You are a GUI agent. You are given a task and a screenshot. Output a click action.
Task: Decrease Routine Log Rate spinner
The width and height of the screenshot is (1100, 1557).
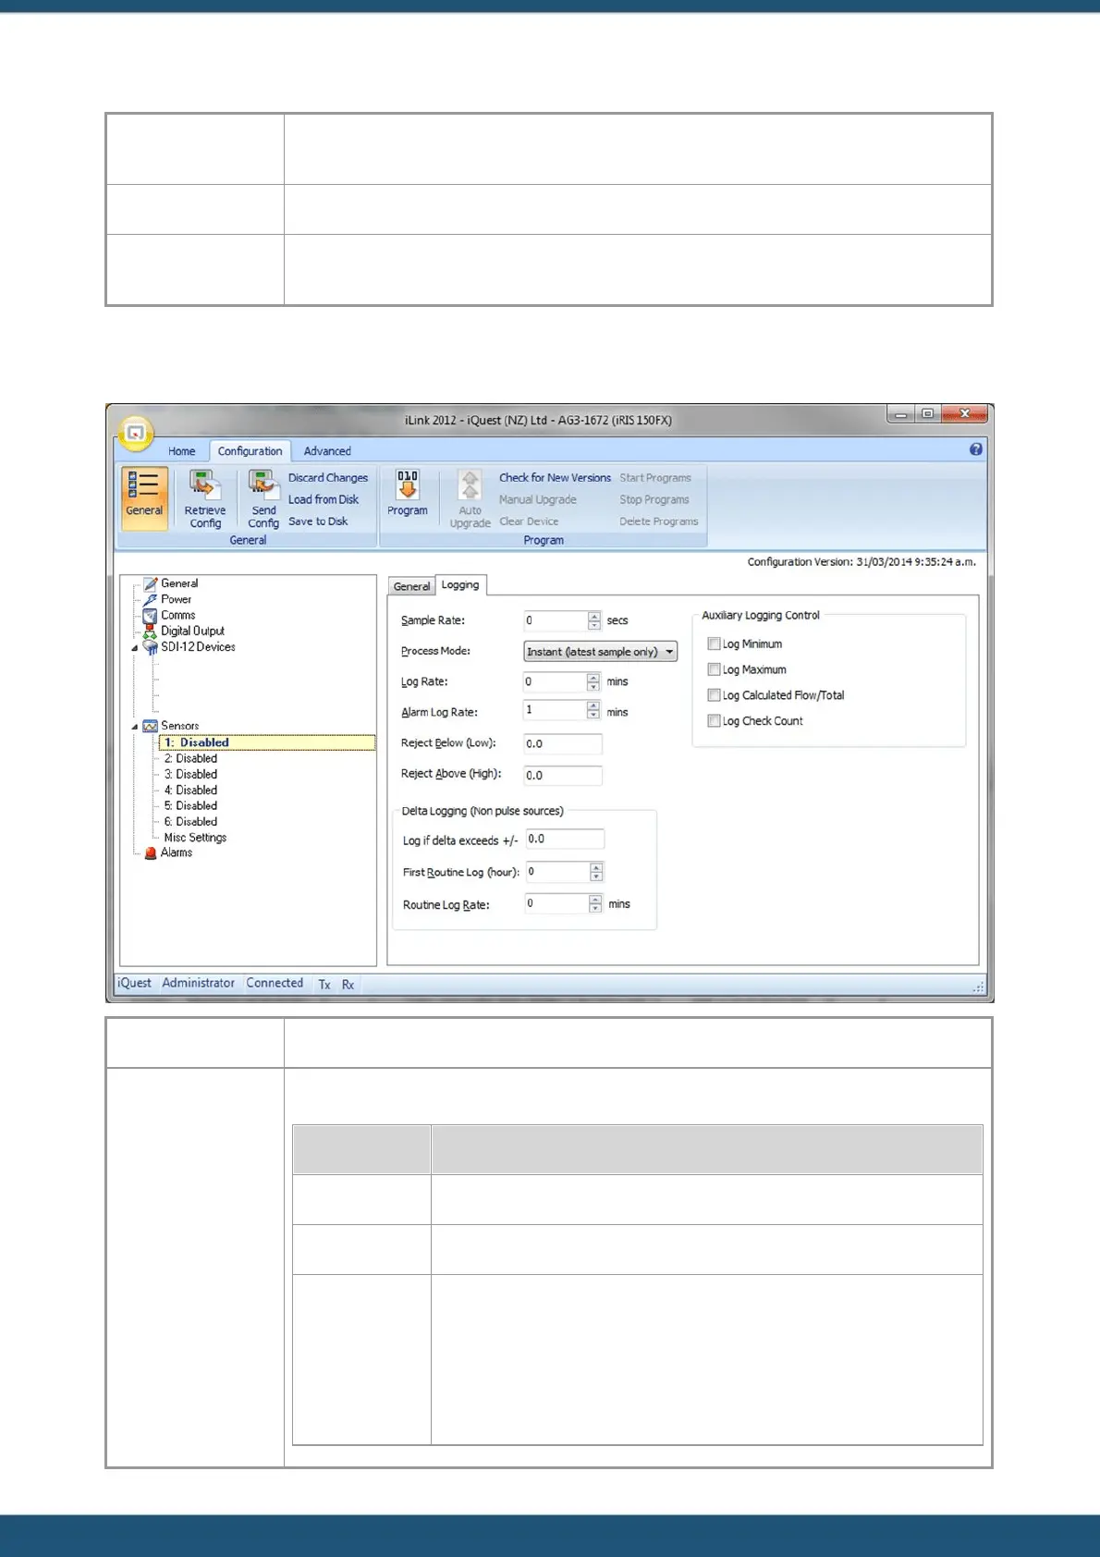click(x=595, y=908)
